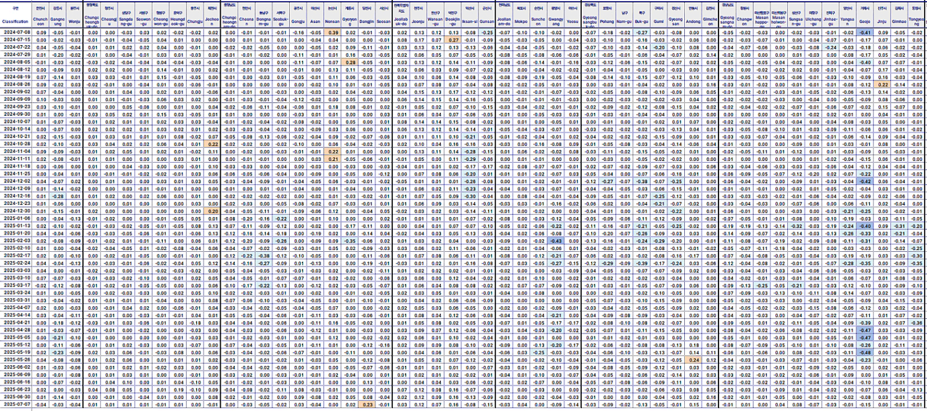Screen dimensions: 927x411
Task: Click orange 0.22 cell in Jinju column
Action: coord(882,84)
